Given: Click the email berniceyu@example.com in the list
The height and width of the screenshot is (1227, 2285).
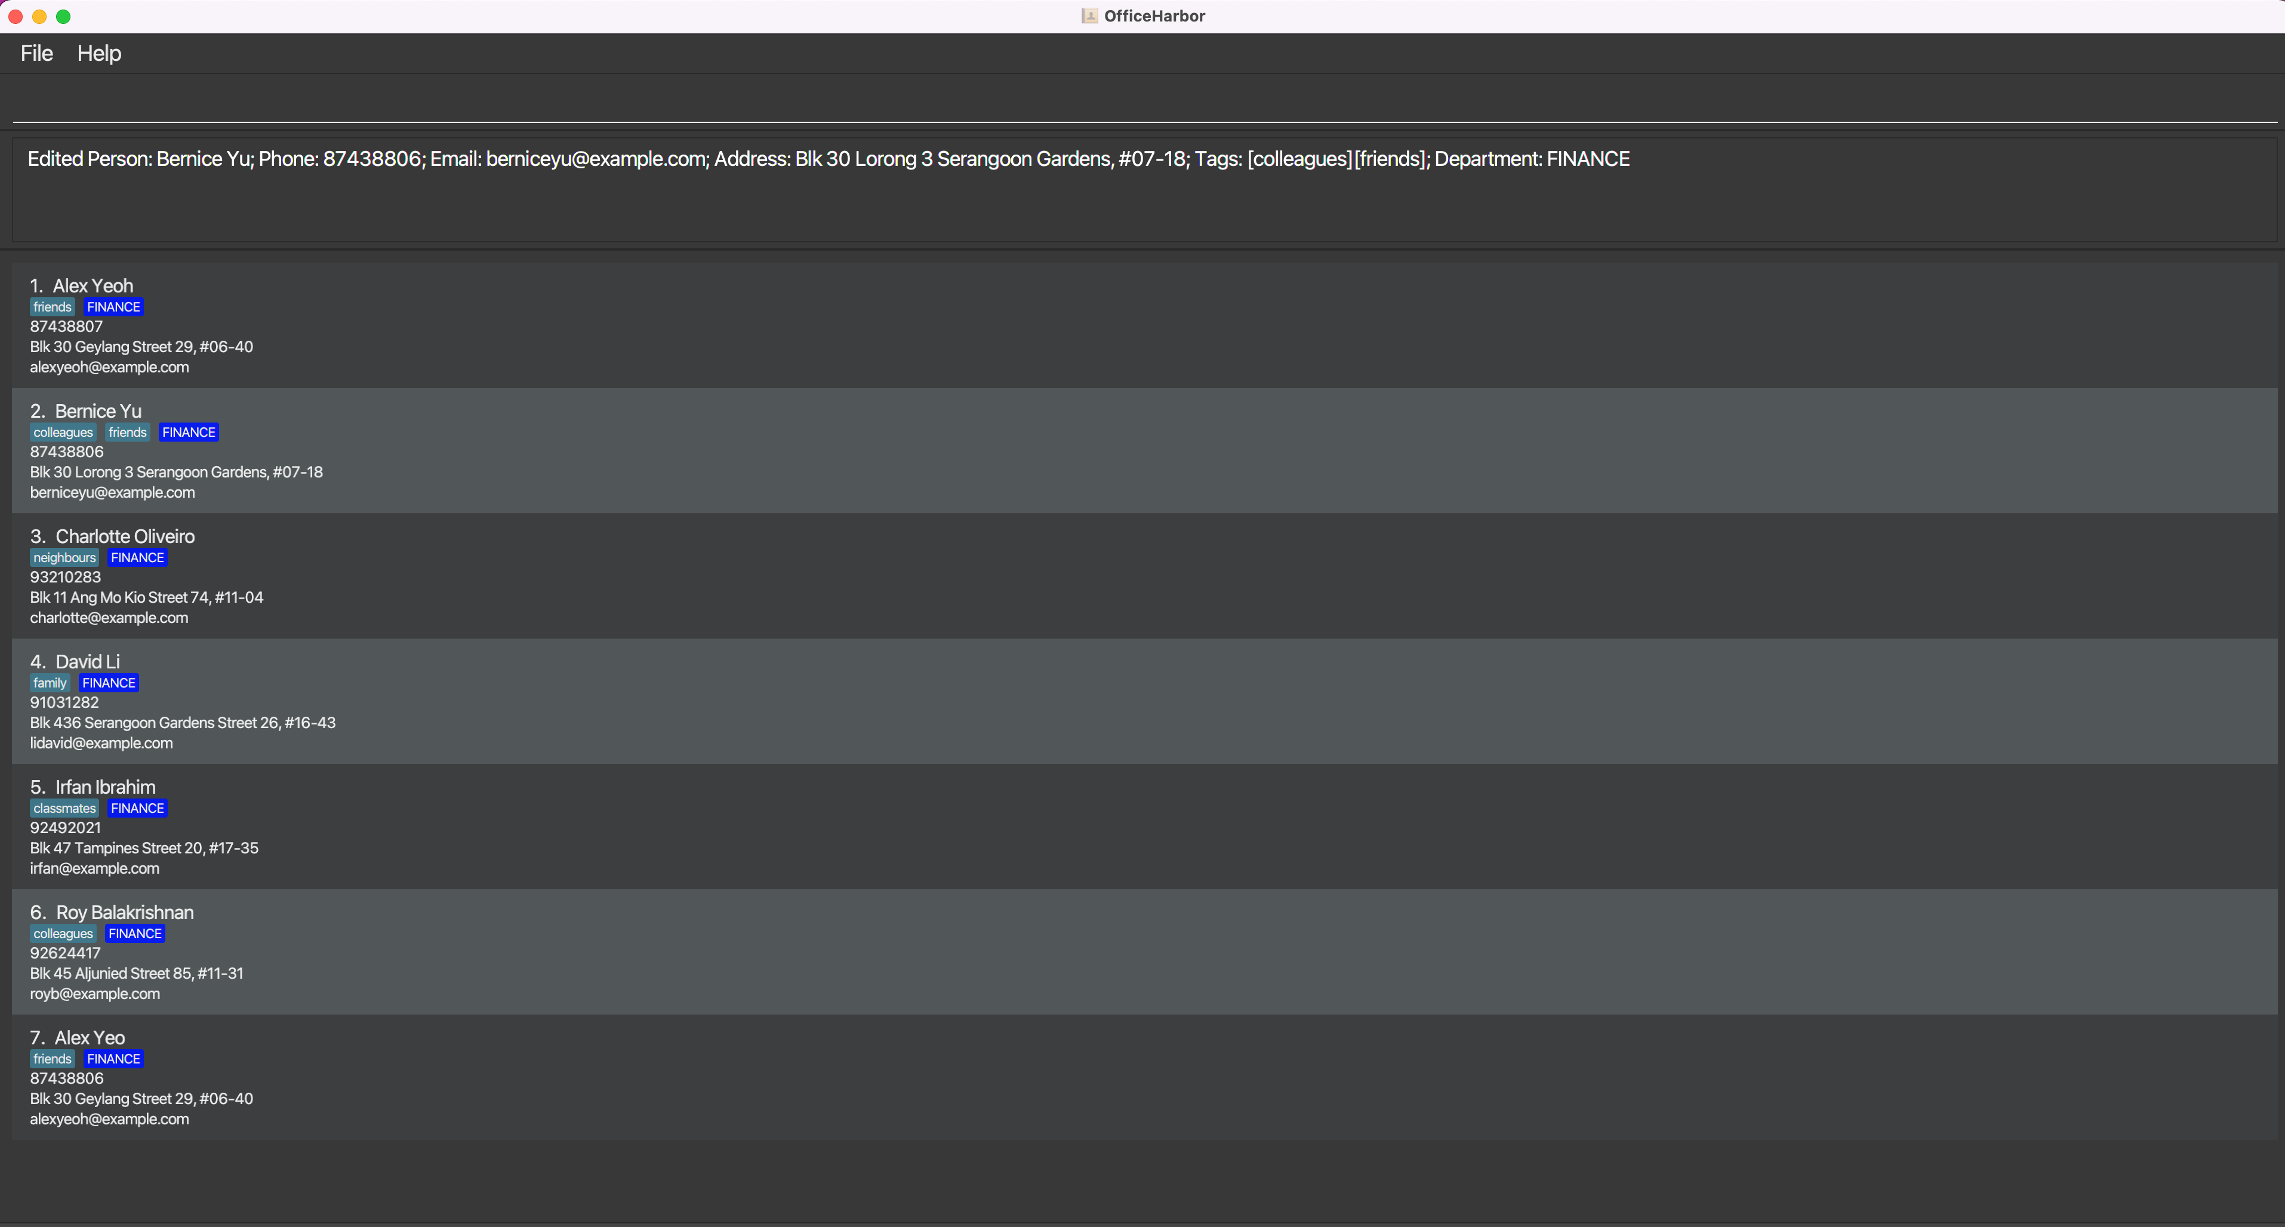Looking at the screenshot, I should 113,493.
